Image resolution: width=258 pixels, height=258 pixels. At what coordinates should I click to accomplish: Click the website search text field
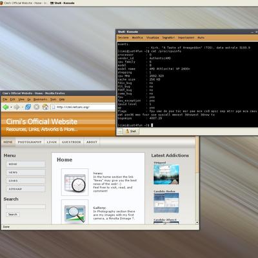26,206
